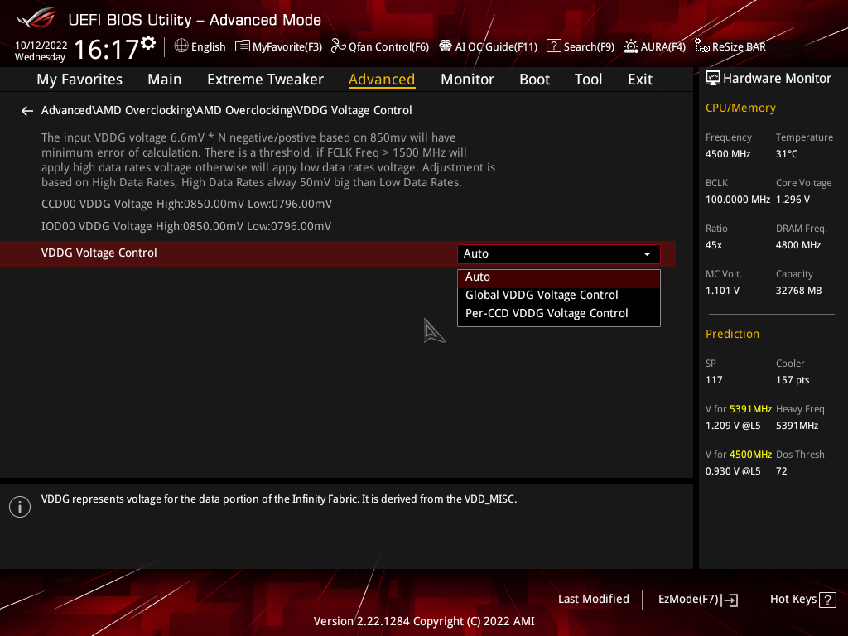This screenshot has width=848, height=636.
Task: Switch to My Favorites tab
Action: coord(79,79)
